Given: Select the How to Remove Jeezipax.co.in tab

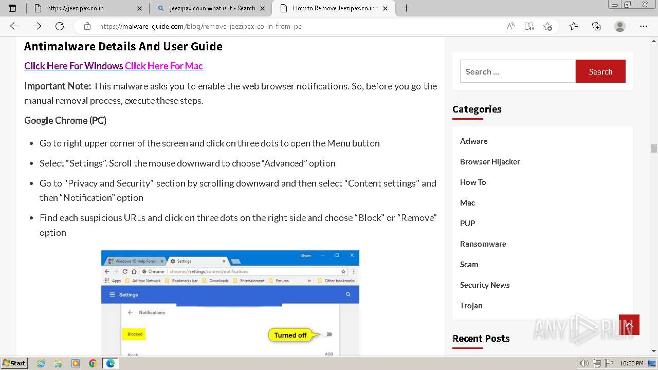Looking at the screenshot, I should tap(334, 8).
